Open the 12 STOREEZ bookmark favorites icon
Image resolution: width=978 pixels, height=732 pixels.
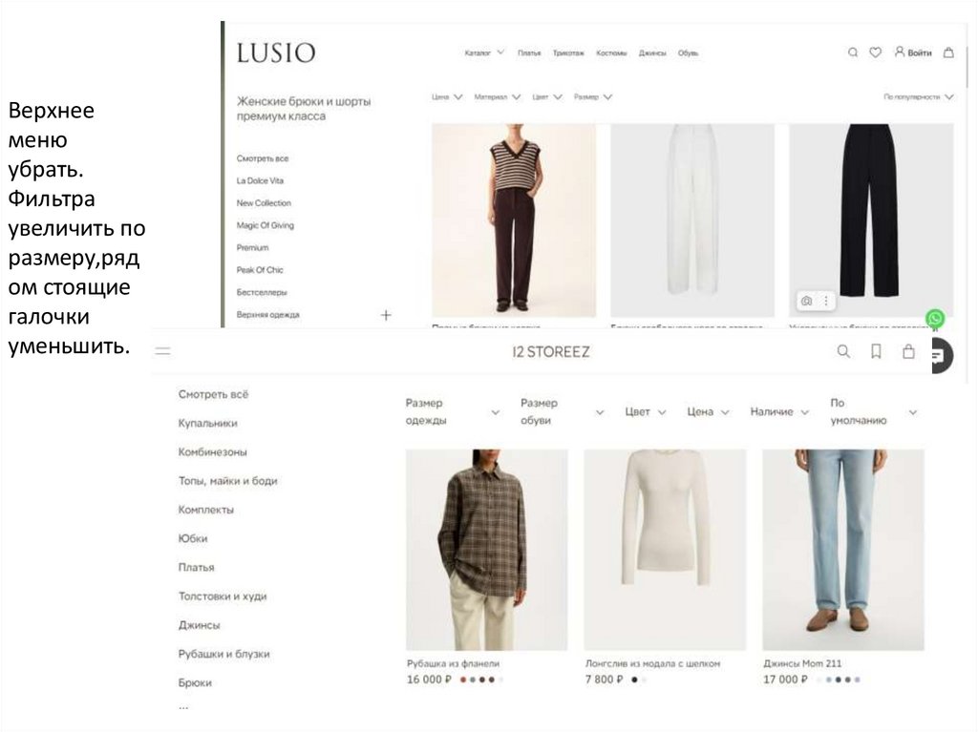(x=877, y=351)
